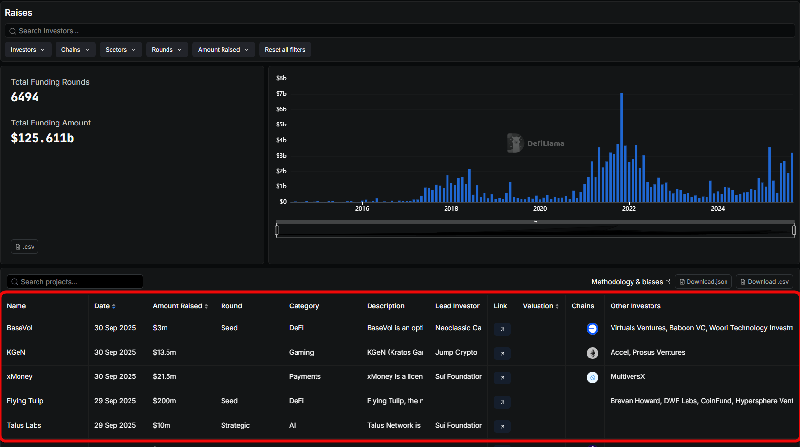Sort table by Date column
The width and height of the screenshot is (800, 447).
pos(105,306)
